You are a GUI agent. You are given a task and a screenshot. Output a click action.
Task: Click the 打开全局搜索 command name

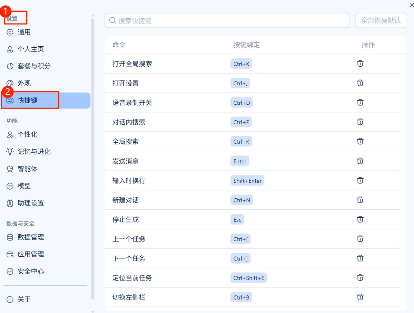[x=132, y=64]
